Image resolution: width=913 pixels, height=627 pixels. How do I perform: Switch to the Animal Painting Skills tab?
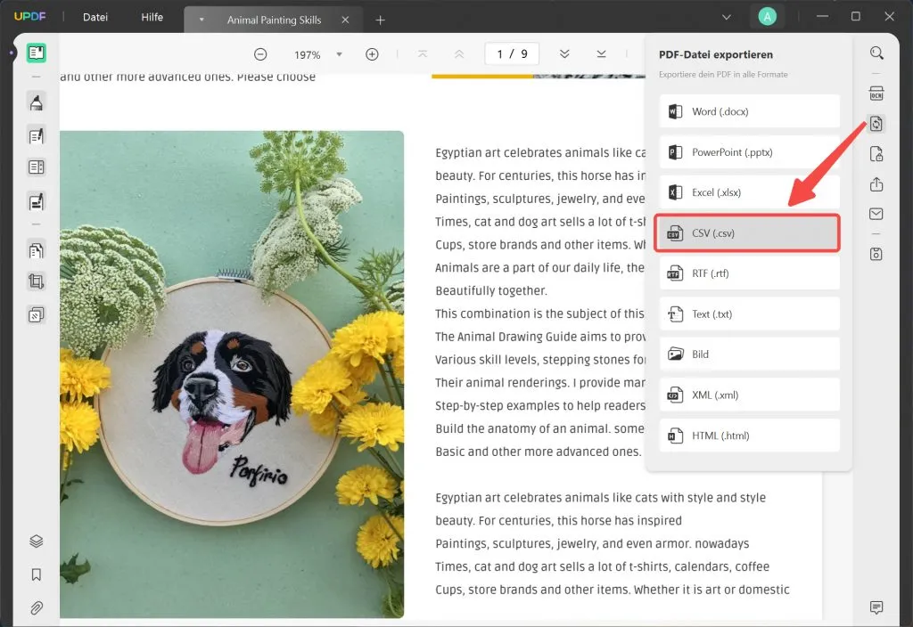point(273,18)
